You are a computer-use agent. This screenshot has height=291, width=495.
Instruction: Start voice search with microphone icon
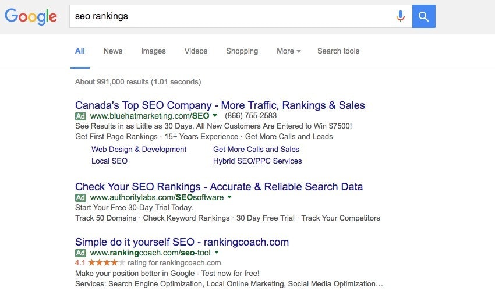401,16
